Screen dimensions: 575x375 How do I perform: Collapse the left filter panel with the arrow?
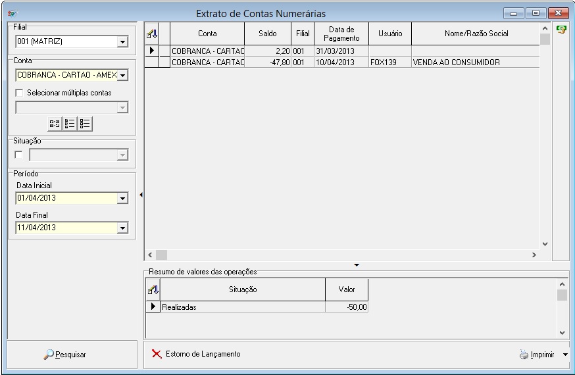(140, 195)
